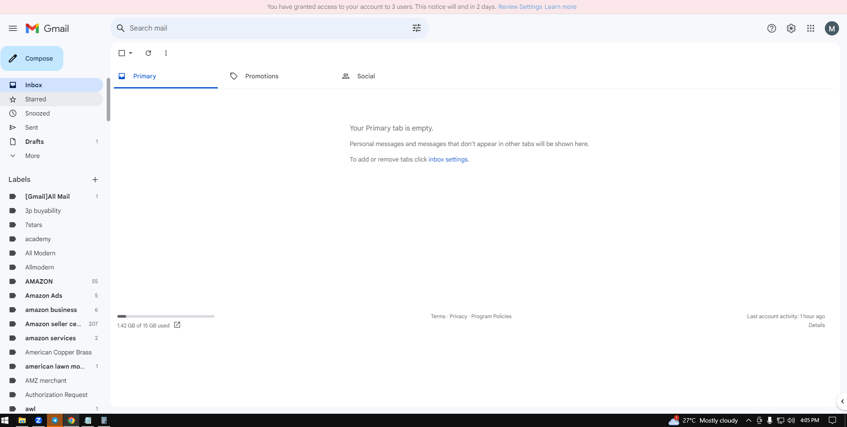The height and width of the screenshot is (427, 847).
Task: Open the 7stars label
Action: 51,225
